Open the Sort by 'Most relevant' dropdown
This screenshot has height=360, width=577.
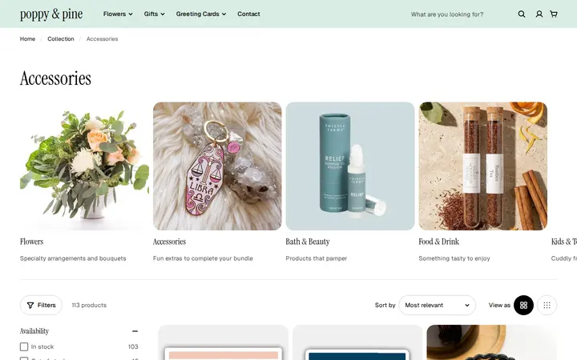click(438, 306)
